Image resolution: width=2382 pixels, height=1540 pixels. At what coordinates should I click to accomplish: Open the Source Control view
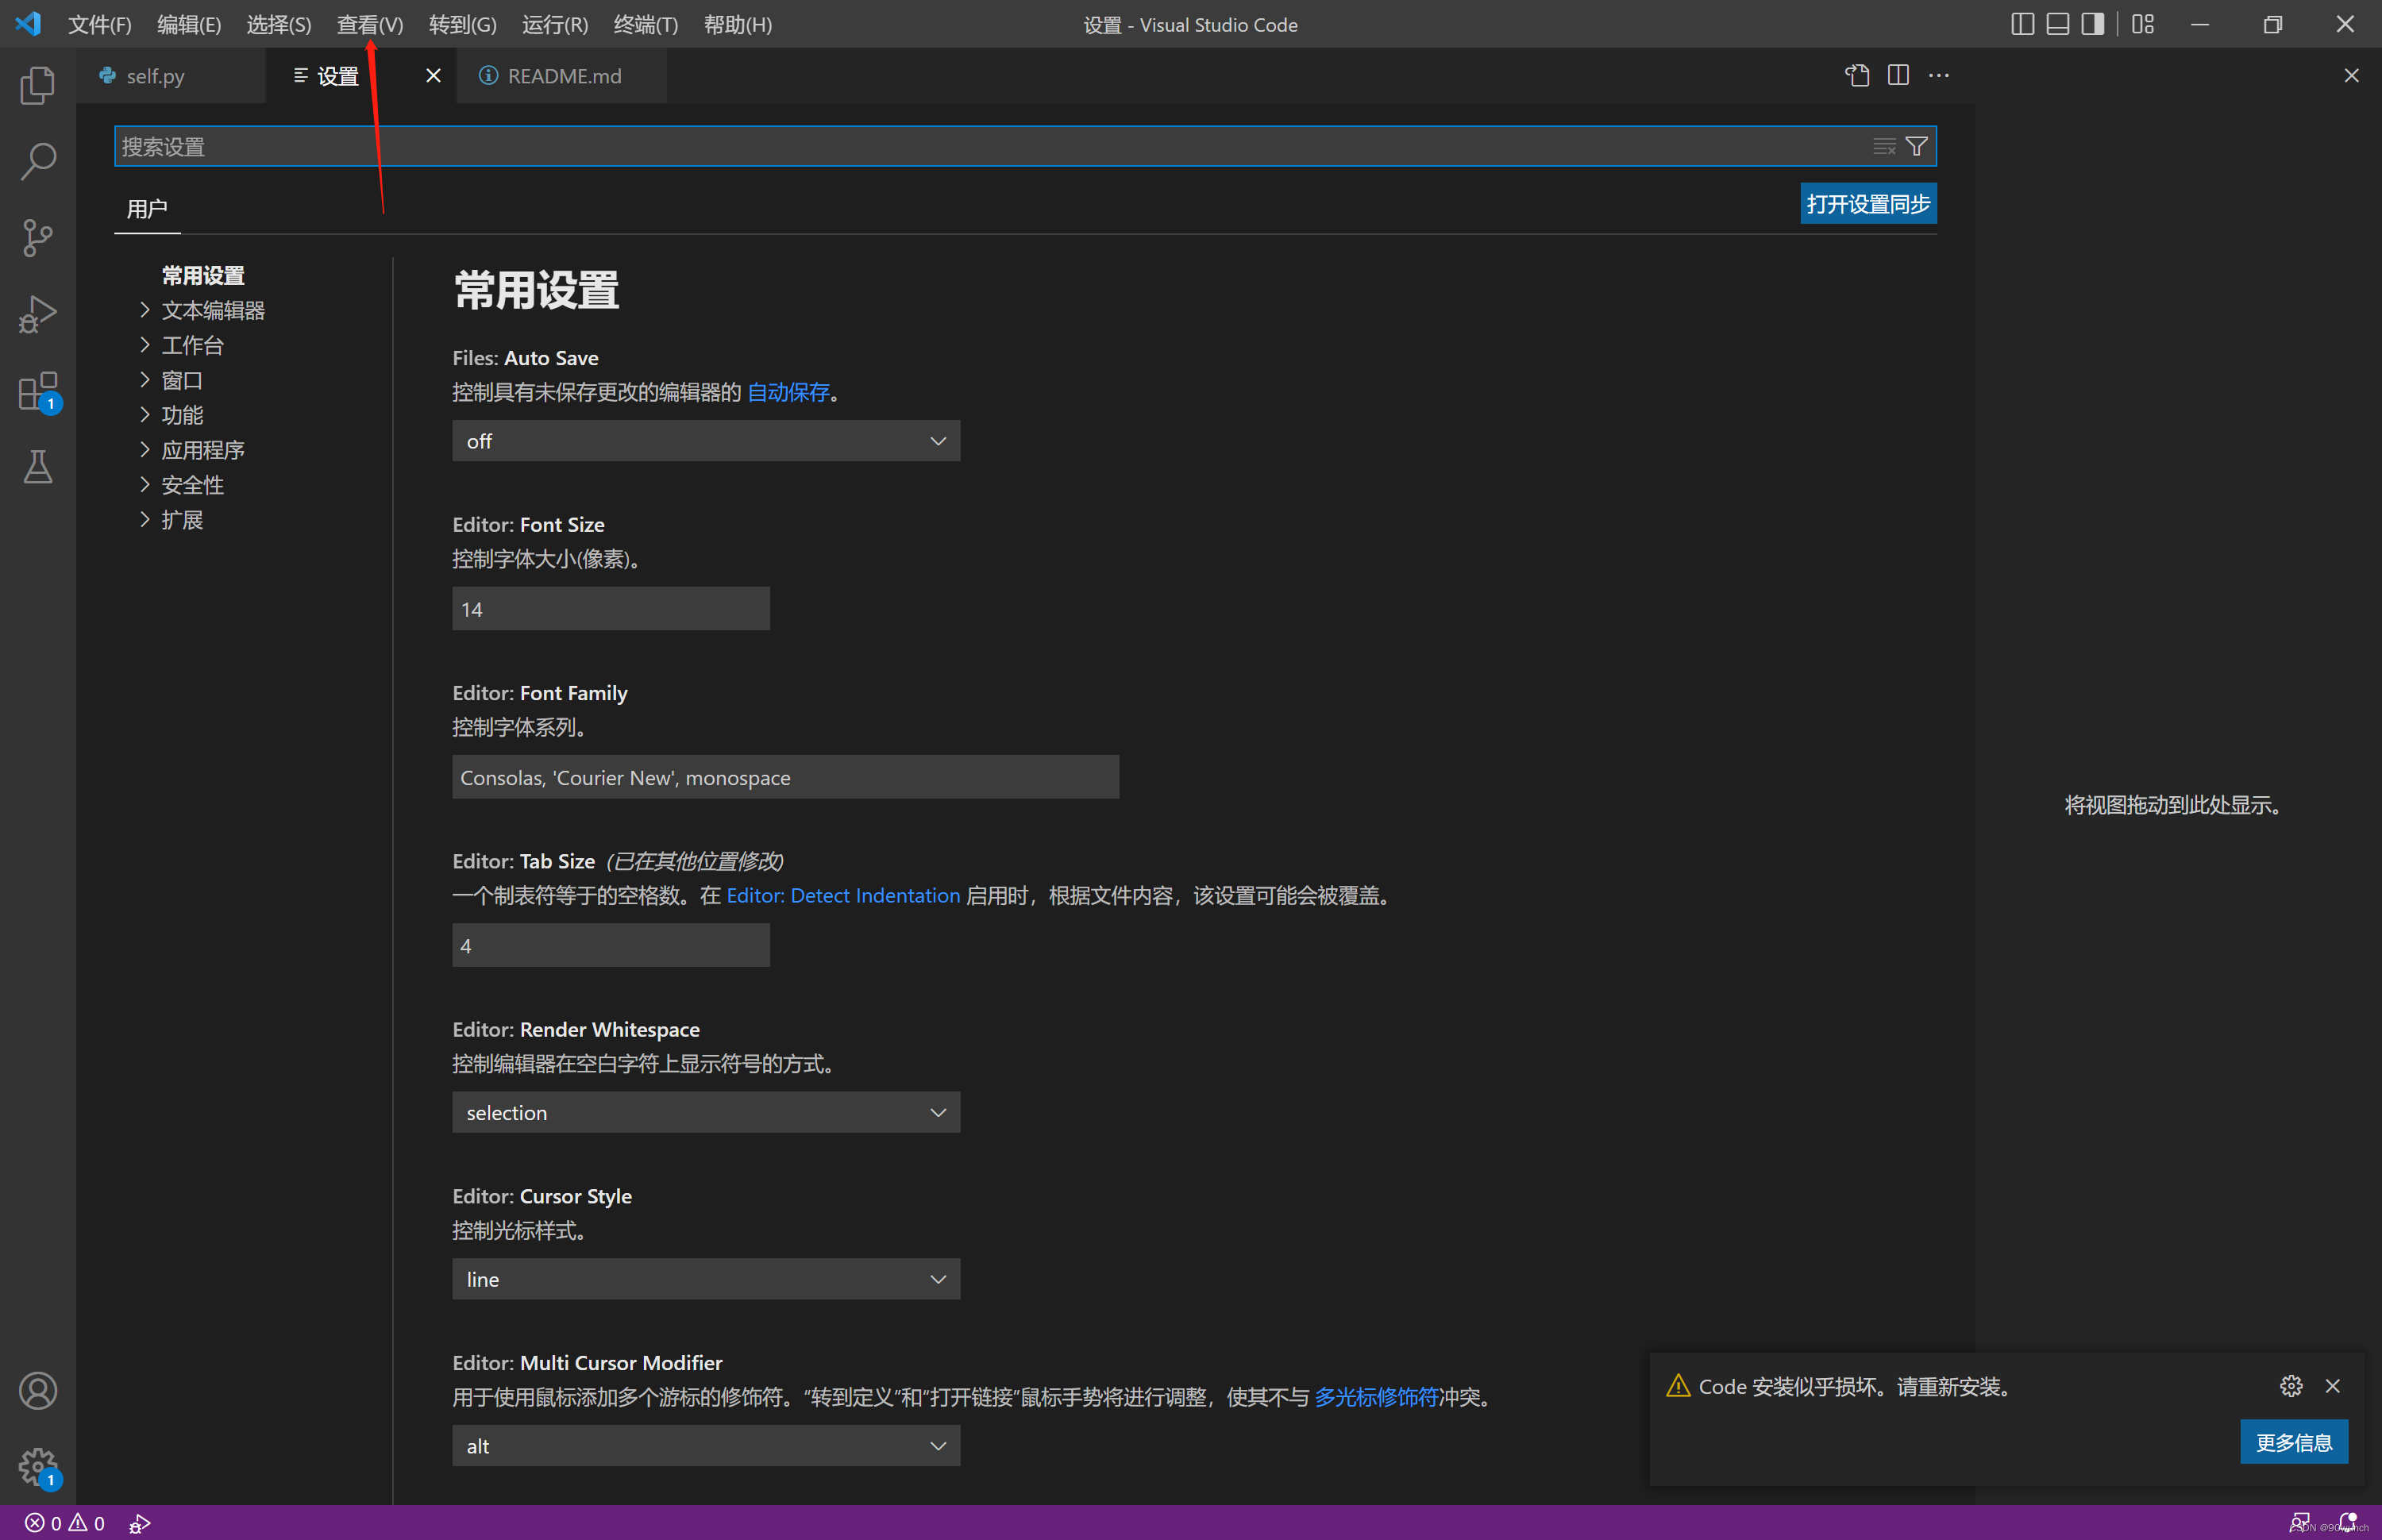(37, 238)
